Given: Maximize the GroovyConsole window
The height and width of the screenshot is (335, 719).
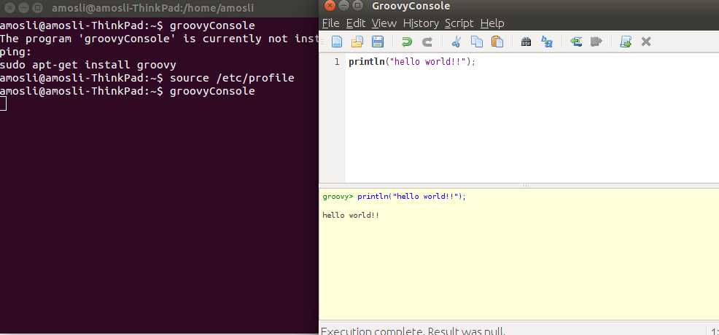Looking at the screenshot, I should (358, 6).
